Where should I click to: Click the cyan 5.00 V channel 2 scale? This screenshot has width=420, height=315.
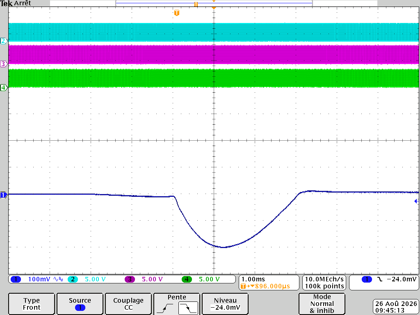coord(95,279)
